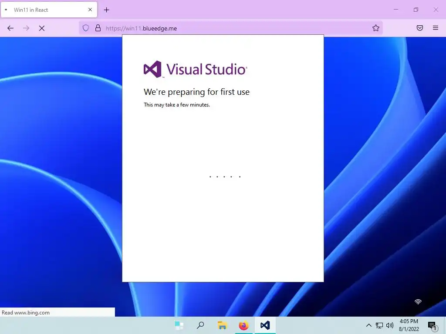Open network status tray icon

coord(379,325)
